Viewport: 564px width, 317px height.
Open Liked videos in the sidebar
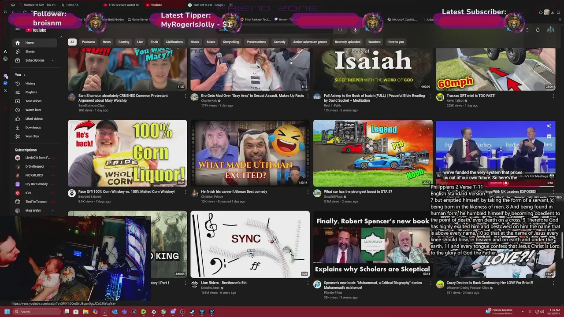[35, 118]
